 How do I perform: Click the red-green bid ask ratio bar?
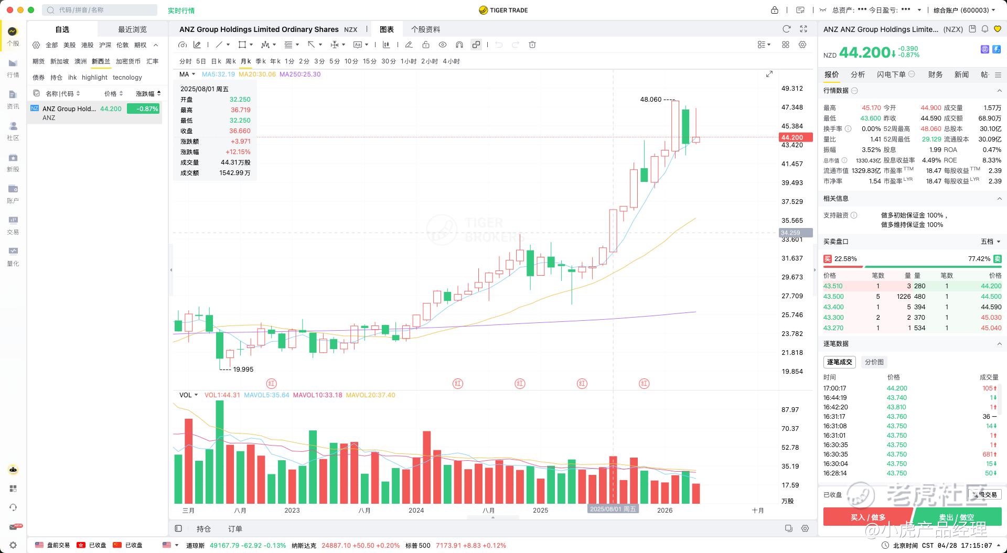(x=912, y=267)
